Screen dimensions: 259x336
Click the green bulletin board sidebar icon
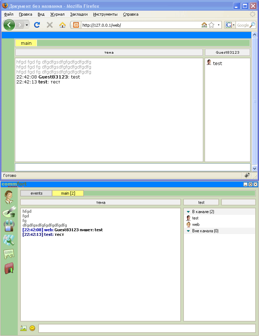[9, 254]
